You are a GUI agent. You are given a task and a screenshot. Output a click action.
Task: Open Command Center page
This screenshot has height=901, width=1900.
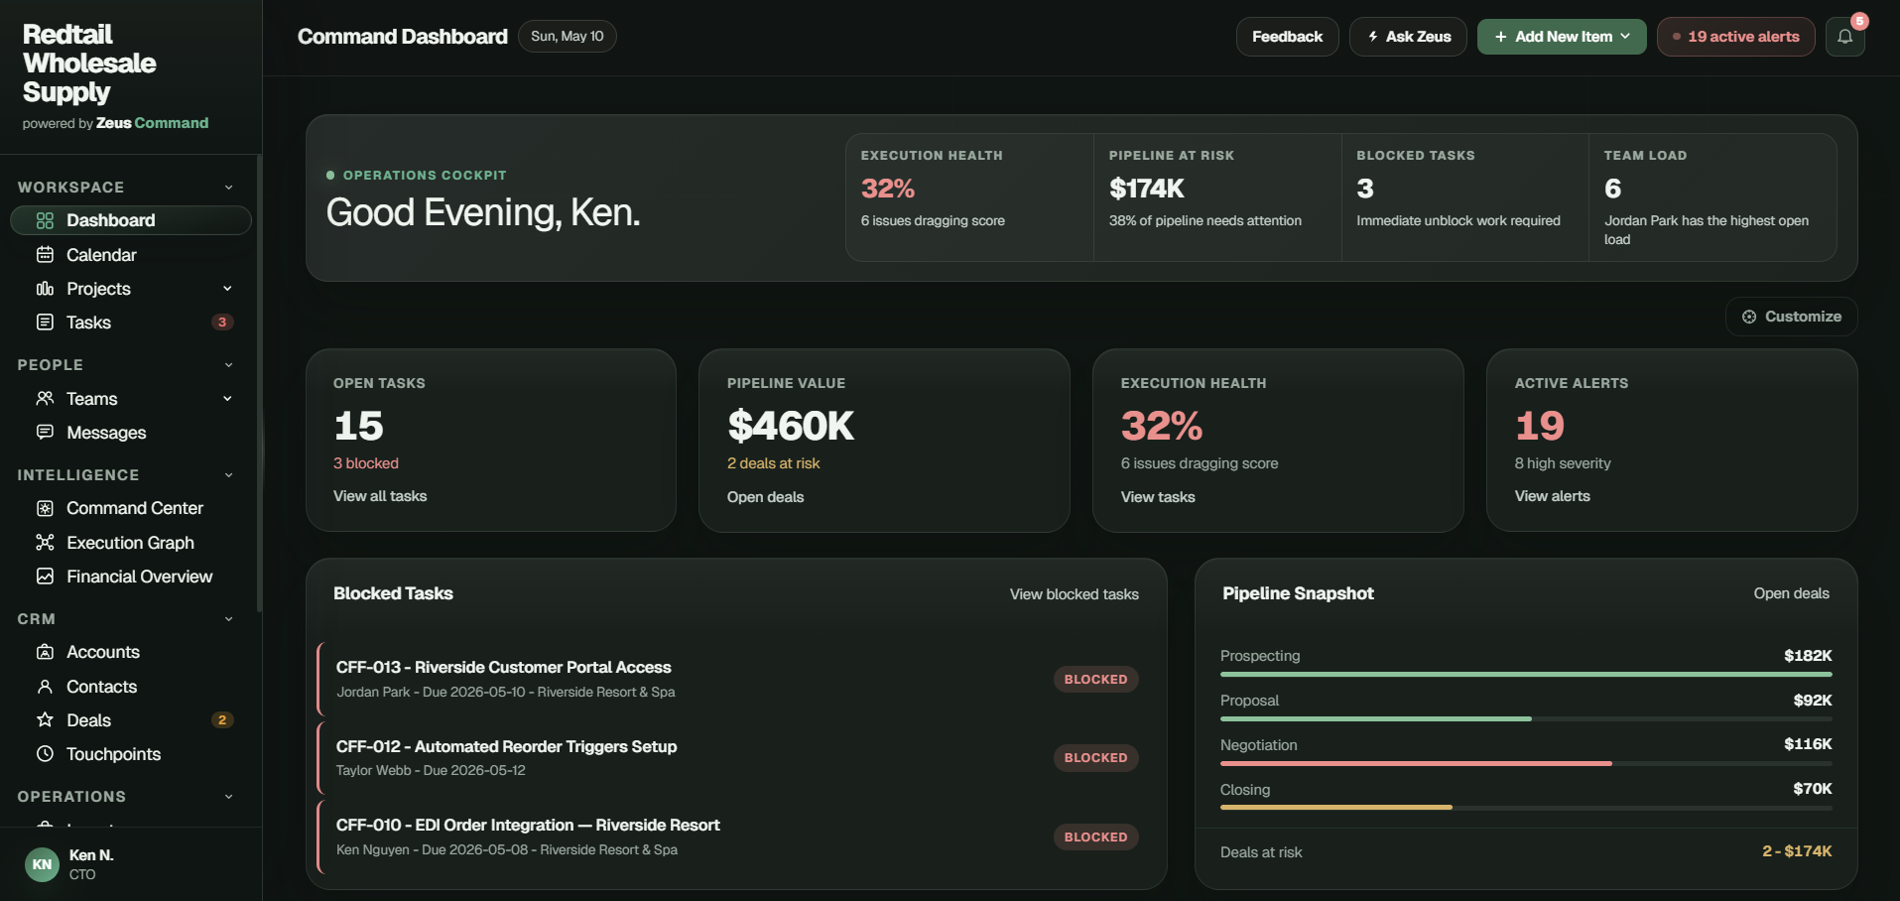131,508
